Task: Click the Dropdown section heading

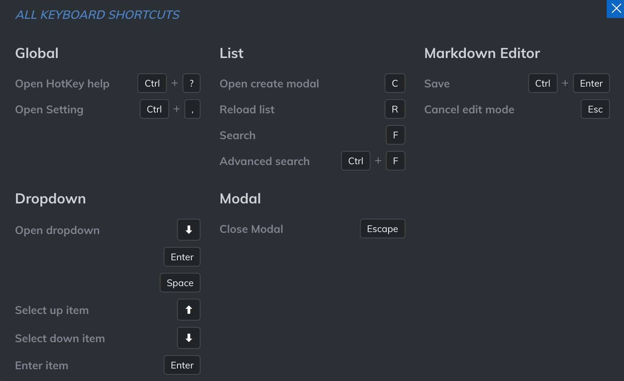Action: pos(50,199)
